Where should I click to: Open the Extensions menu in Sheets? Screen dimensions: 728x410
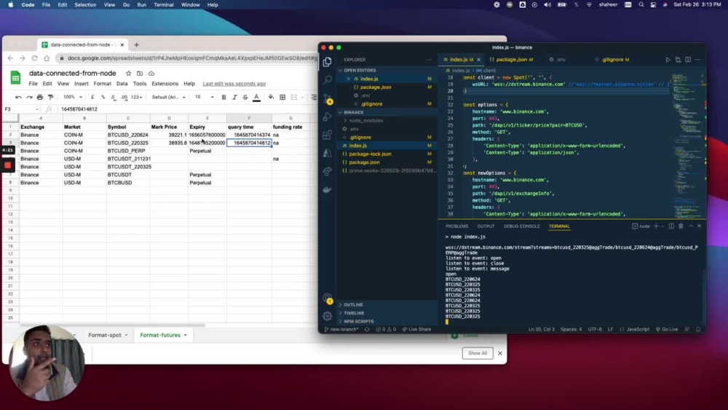pyautogui.click(x=165, y=84)
